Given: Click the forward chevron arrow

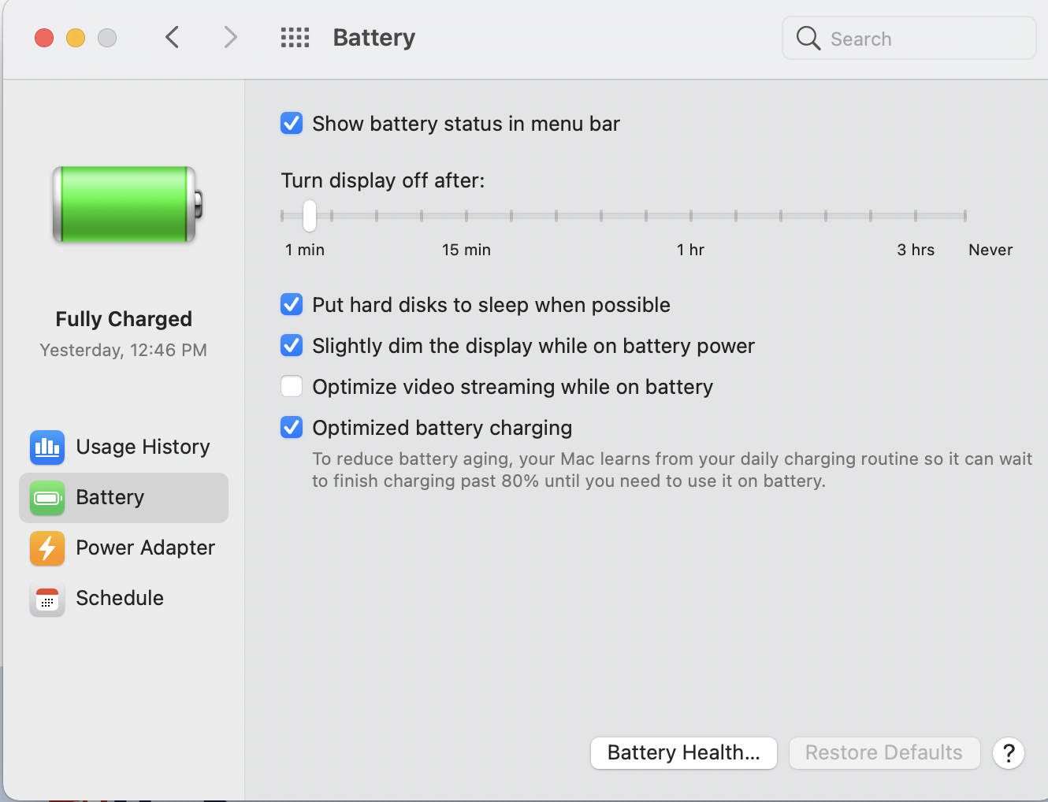Looking at the screenshot, I should pos(230,37).
